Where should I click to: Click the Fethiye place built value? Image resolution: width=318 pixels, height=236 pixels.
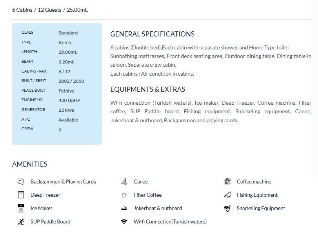tap(66, 91)
